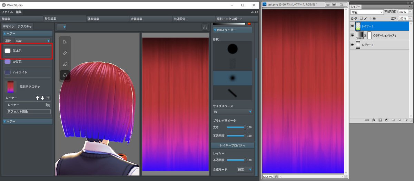Hide レイヤー 1 with its eye icon
This screenshot has width=414, height=181.
[x=352, y=26]
